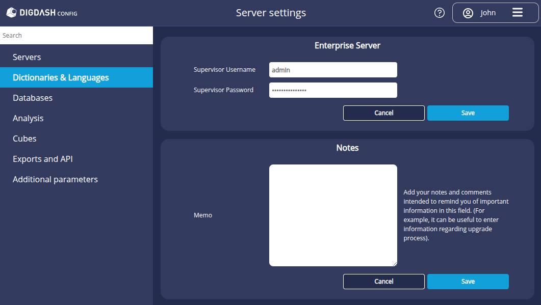This screenshot has width=541, height=305.
Task: Cancel the Enterprise Server changes
Action: (x=383, y=113)
